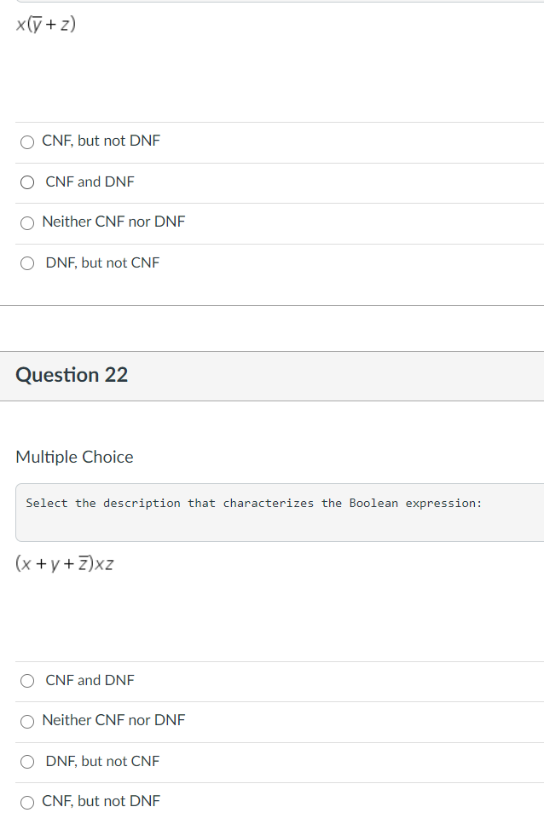Viewport: 544px width, 830px height.
Task: Click the "Multiple Choice" label
Action: (74, 457)
